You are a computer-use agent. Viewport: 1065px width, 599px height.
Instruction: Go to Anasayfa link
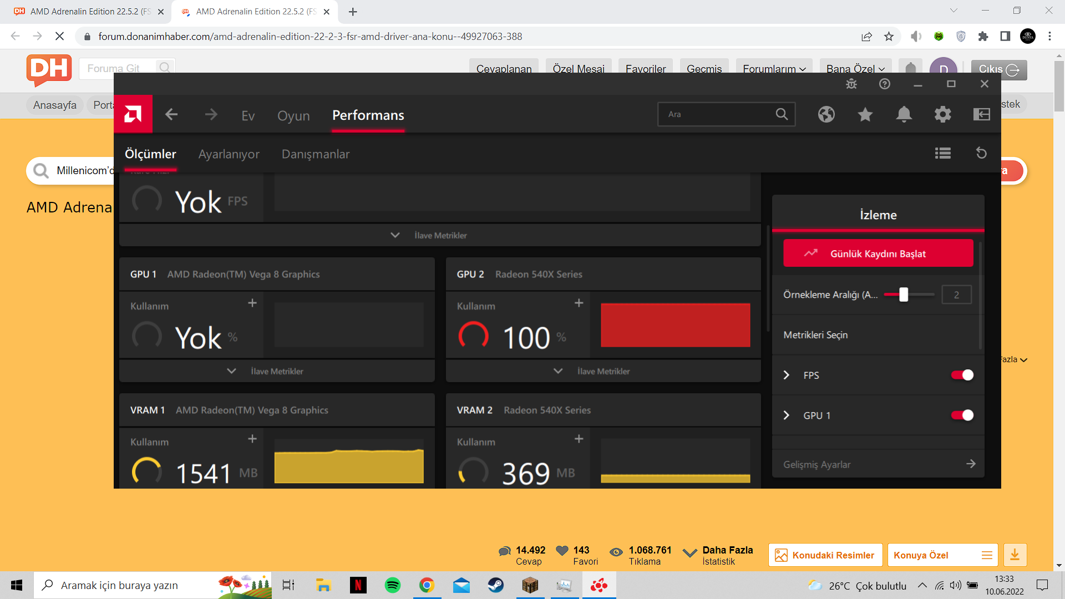55,105
